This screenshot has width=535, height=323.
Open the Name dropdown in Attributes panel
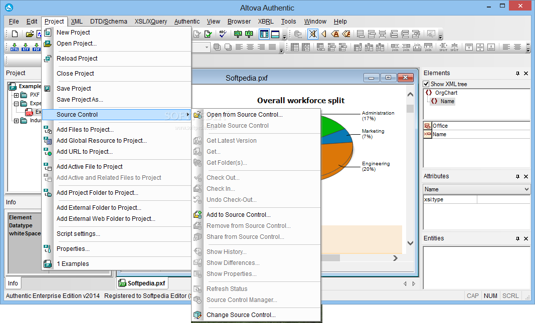pyautogui.click(x=526, y=189)
